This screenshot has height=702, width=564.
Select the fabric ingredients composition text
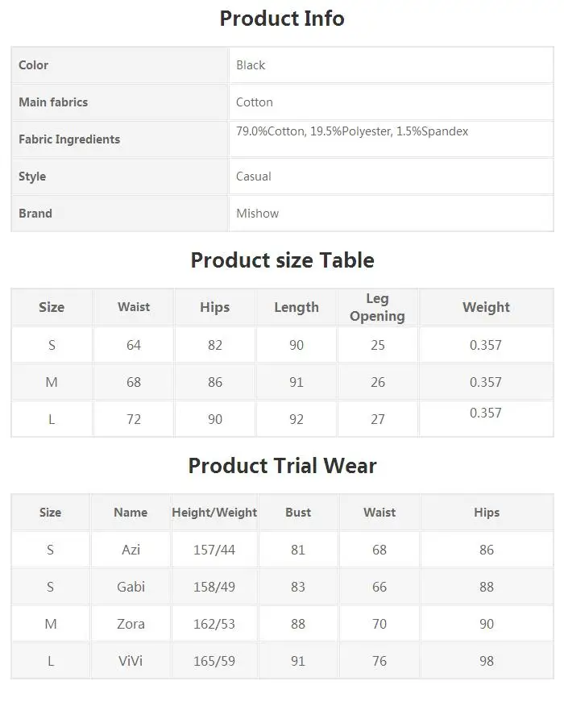click(352, 131)
